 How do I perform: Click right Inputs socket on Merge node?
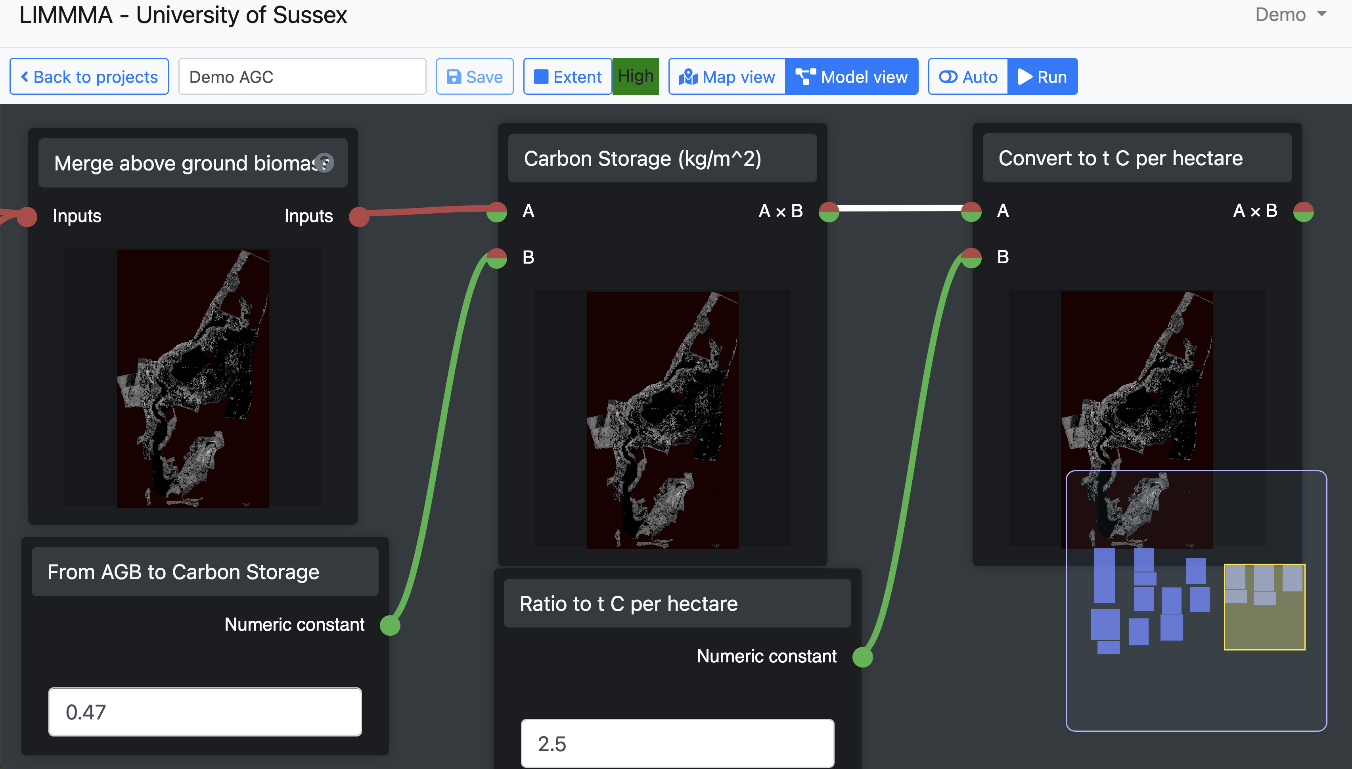pyautogui.click(x=359, y=216)
